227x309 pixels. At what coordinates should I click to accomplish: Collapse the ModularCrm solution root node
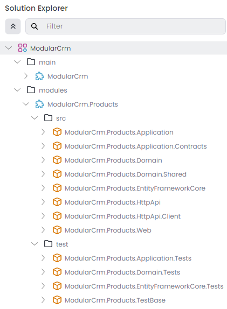(9, 48)
